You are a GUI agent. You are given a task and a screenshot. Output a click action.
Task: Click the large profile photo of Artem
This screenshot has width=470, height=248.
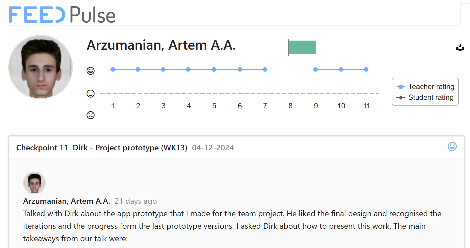click(41, 67)
